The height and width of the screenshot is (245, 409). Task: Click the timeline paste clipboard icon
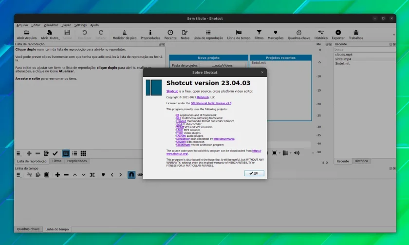click(47, 175)
